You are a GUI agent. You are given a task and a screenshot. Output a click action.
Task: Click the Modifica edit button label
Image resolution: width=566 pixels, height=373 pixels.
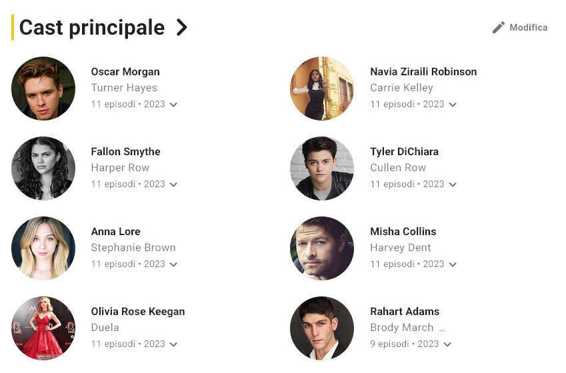[x=529, y=27]
